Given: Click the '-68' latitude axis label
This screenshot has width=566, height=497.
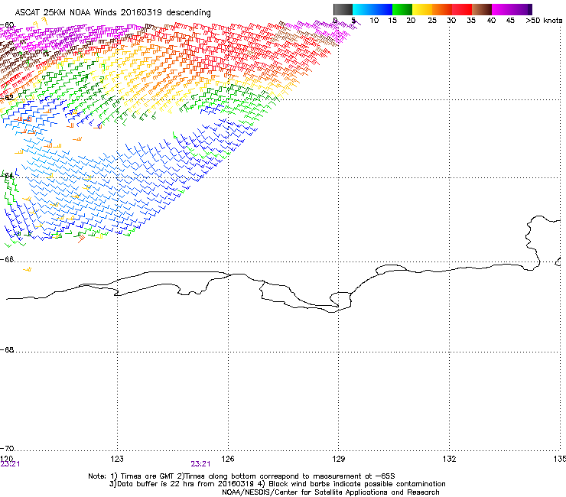Looking at the screenshot, I should pos(7,349).
